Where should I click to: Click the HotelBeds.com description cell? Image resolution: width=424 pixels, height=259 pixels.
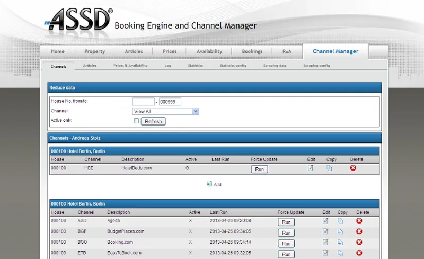click(137, 168)
